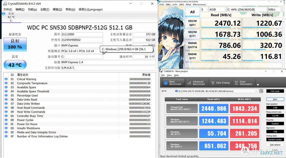The height and width of the screenshot is (158, 286).
Task: Click the CrystalDiskMark title bar app icon
Action: (x=160, y=2)
